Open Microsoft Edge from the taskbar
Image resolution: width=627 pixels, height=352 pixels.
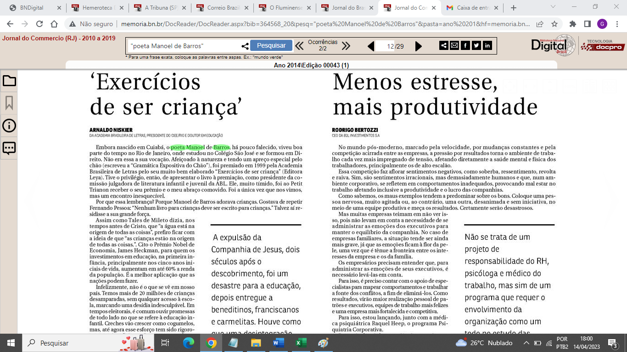[x=189, y=343]
